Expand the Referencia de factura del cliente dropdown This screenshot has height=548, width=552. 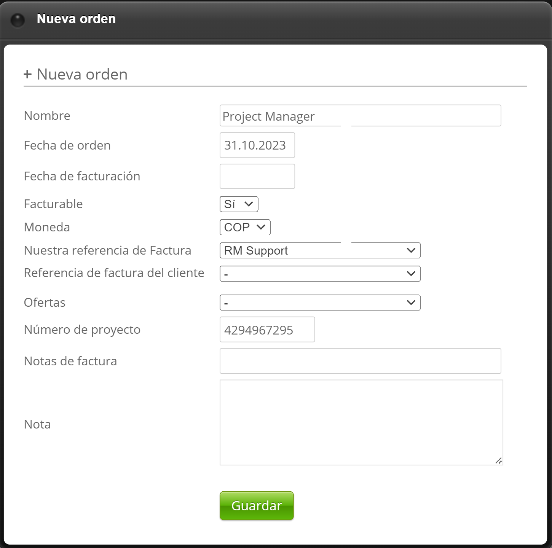(x=320, y=274)
